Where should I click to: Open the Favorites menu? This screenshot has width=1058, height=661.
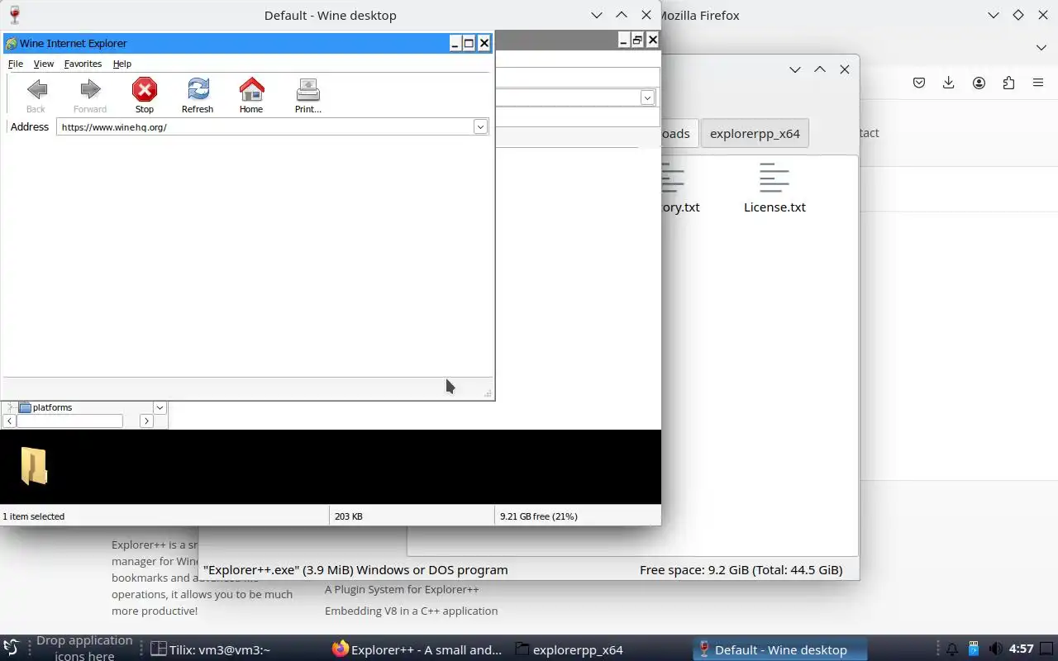(x=83, y=64)
